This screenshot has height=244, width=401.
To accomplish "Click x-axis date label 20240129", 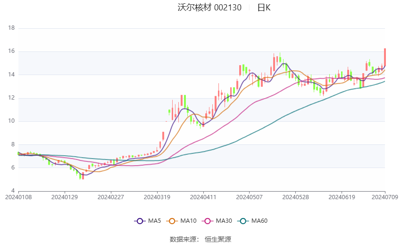I will (65, 197).
